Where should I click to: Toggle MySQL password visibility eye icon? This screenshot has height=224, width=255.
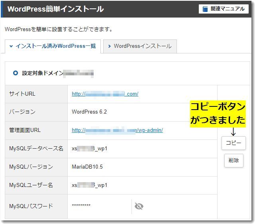[x=139, y=206]
